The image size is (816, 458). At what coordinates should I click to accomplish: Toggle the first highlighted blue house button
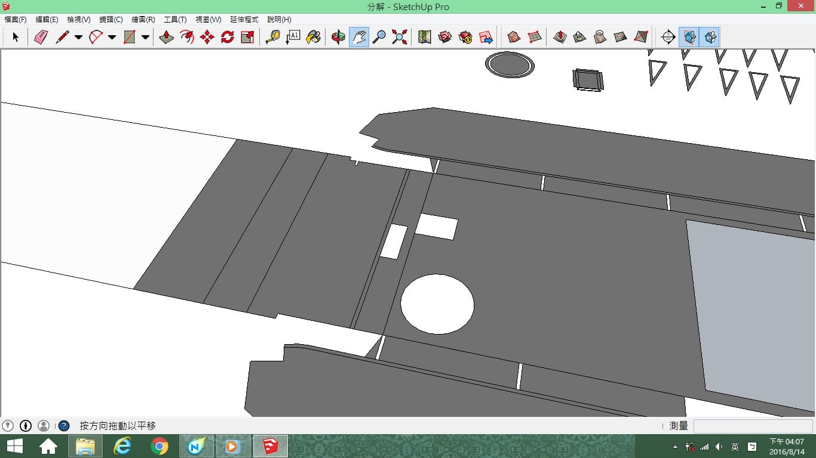pos(689,37)
